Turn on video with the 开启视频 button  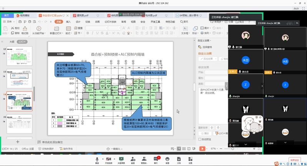pyautogui.click(x=108, y=159)
